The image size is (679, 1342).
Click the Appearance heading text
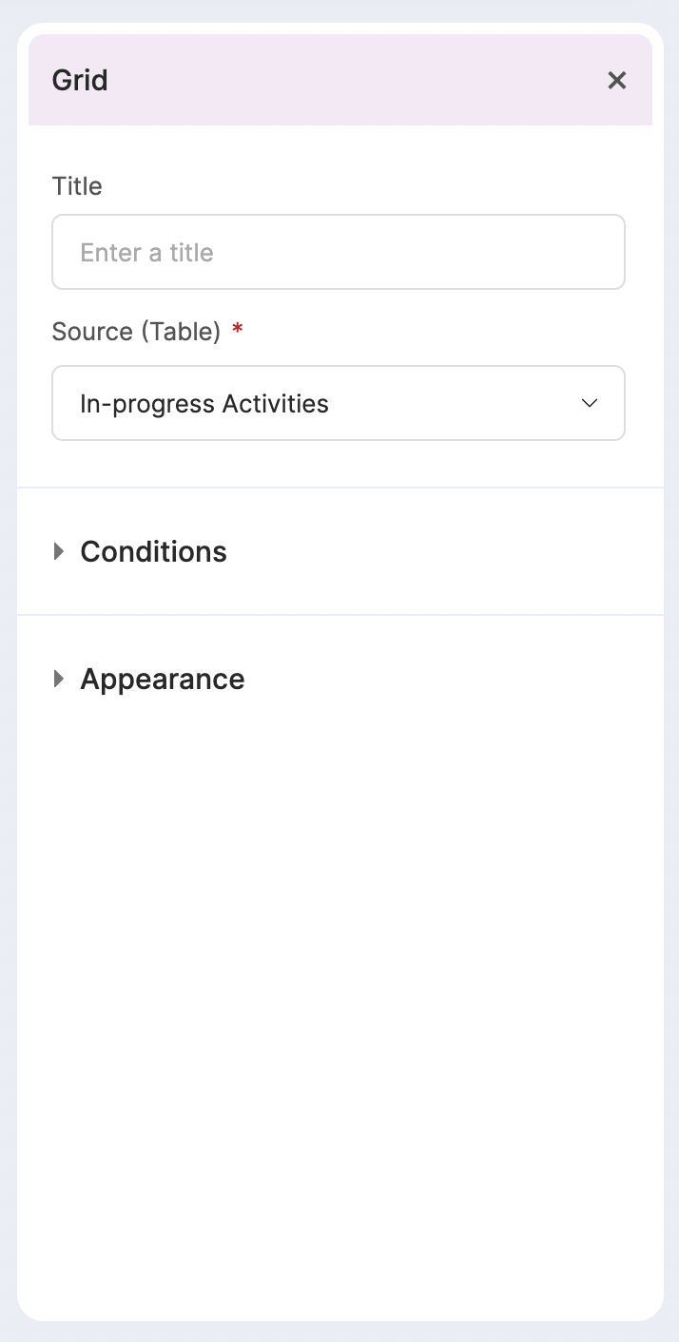pos(163,679)
